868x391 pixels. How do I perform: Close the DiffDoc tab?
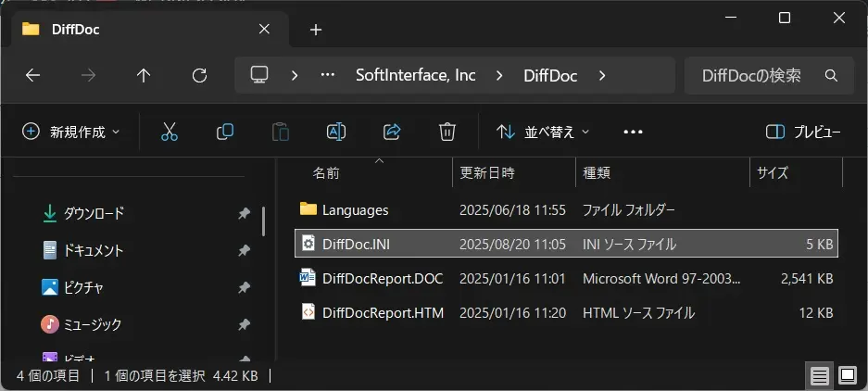click(x=264, y=29)
